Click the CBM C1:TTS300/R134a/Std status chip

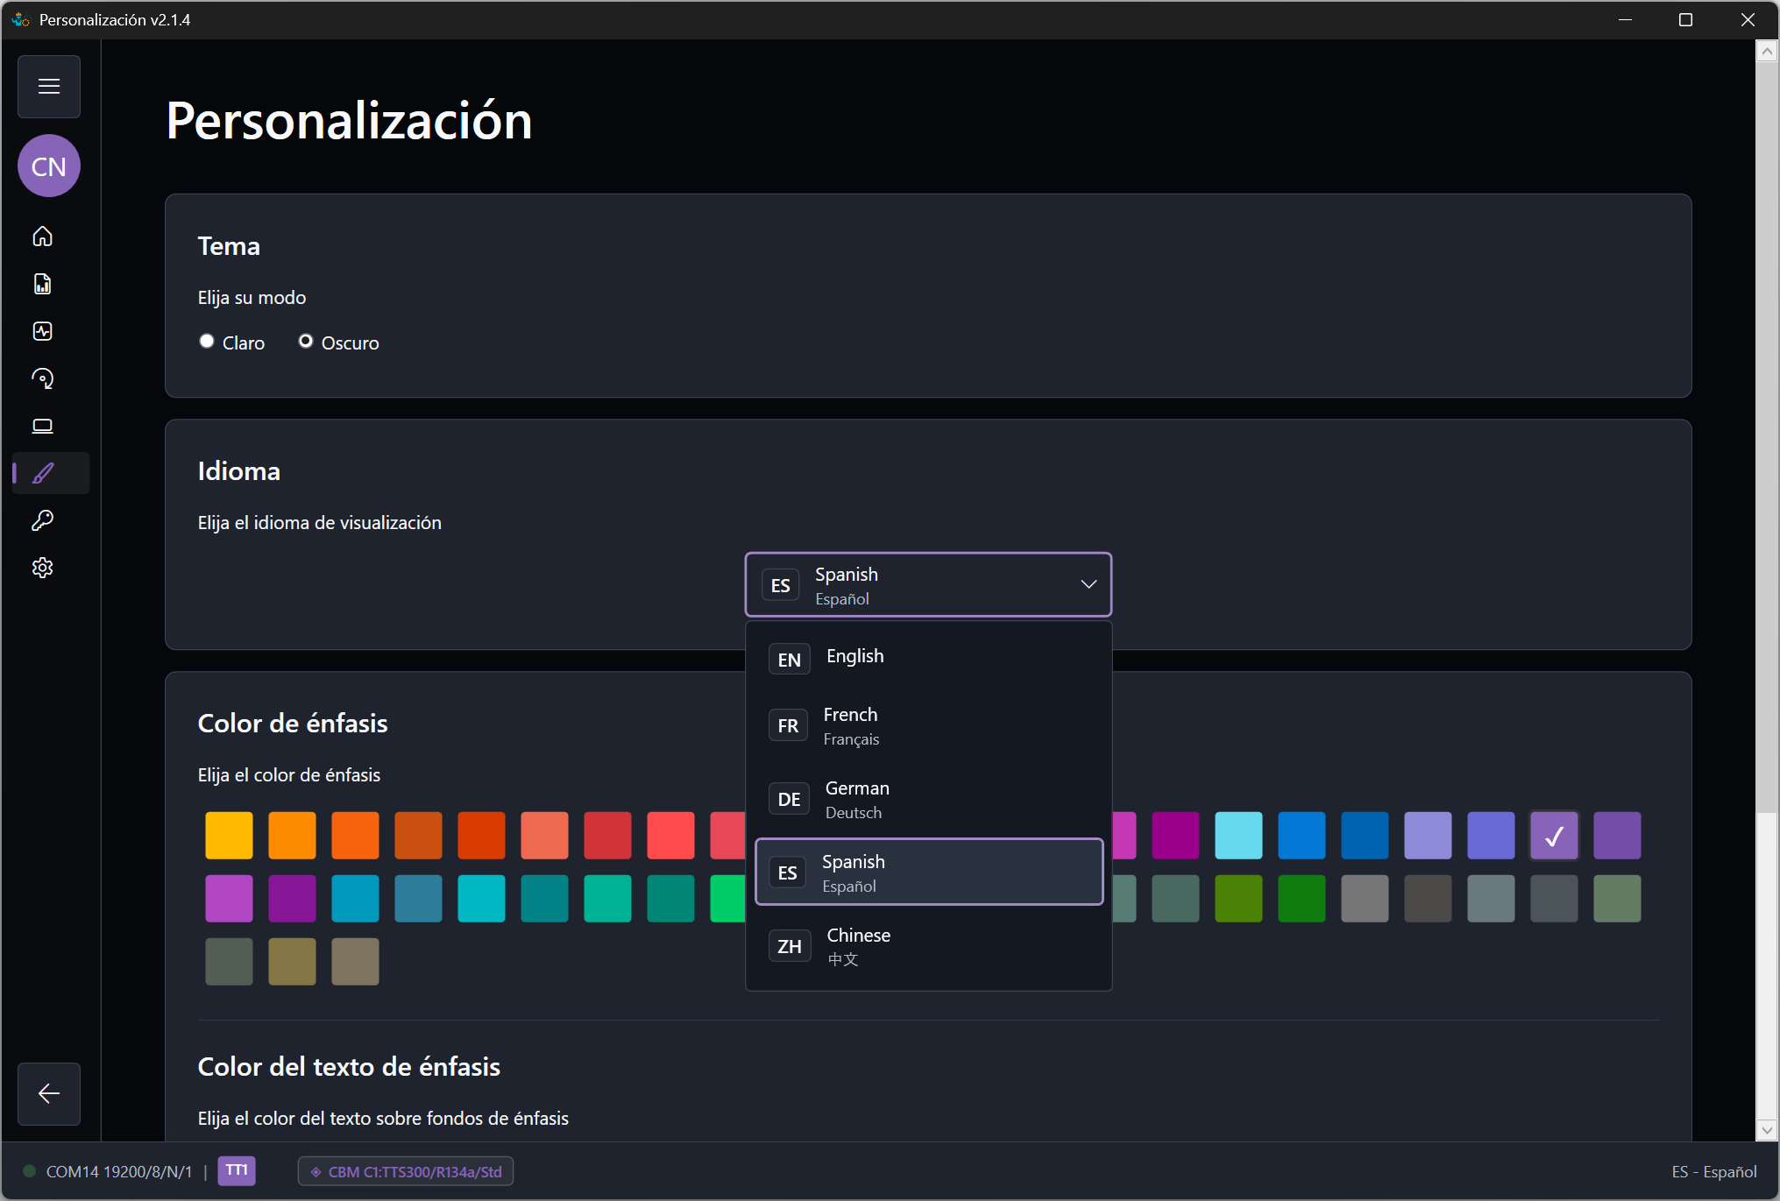[406, 1171]
